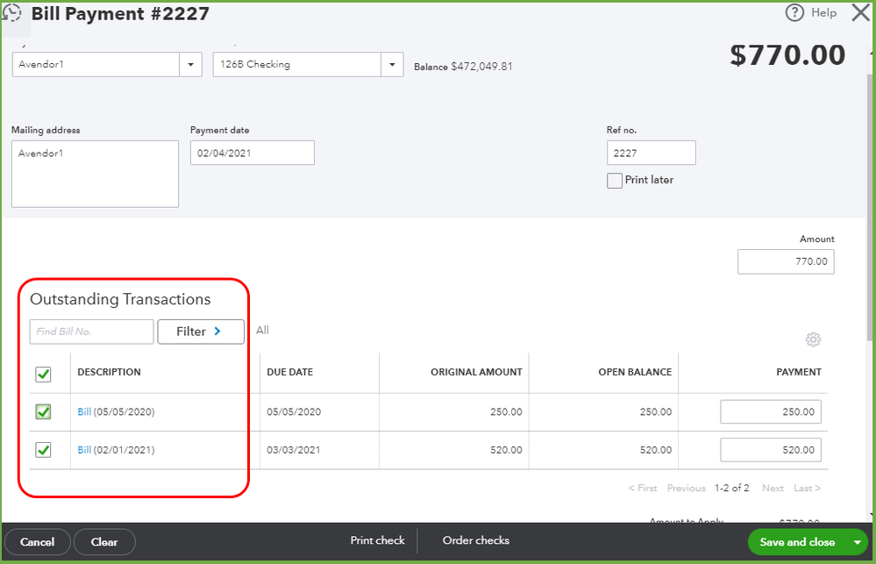876x564 pixels.
Task: Click Order checks in the bottom bar
Action: click(475, 540)
